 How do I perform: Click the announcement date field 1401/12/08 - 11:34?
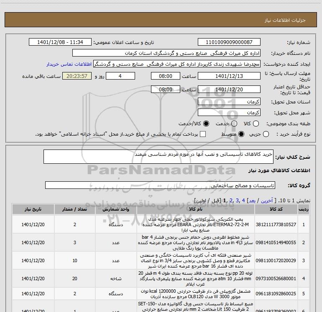pyautogui.click(x=60, y=42)
